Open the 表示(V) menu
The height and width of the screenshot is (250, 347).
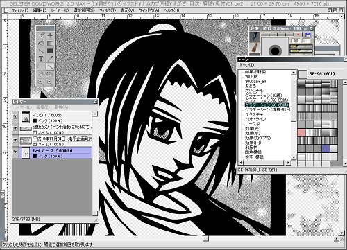click(x=127, y=10)
